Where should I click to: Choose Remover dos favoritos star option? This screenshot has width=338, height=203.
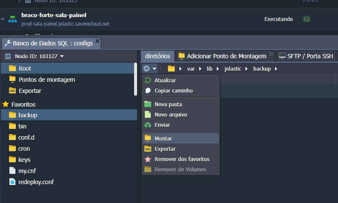182,159
